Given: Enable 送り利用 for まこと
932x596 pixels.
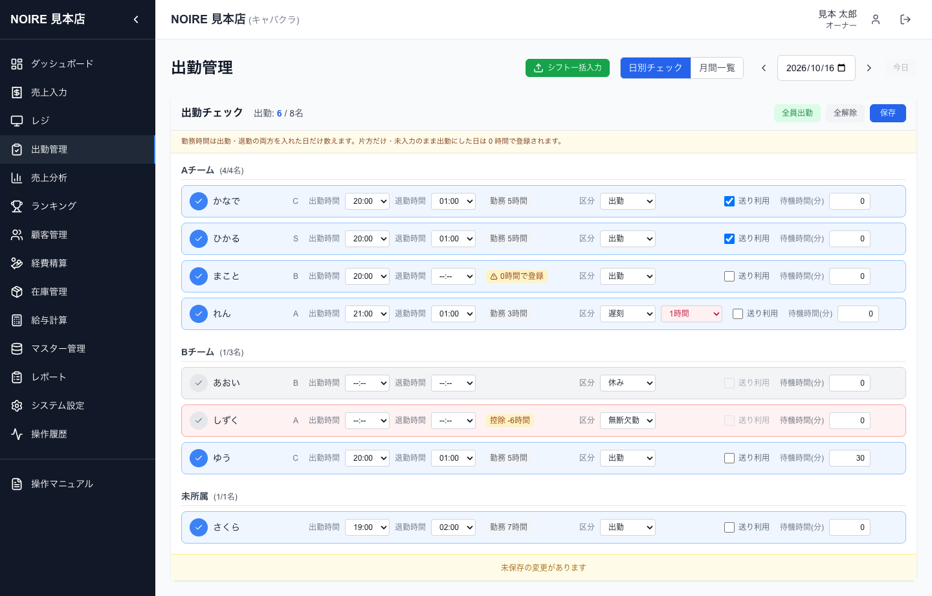Looking at the screenshot, I should coord(729,276).
